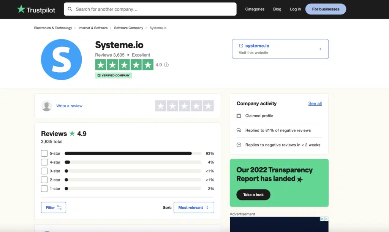Click the user avatar beside Write a review
This screenshot has height=232, width=389.
[x=47, y=106]
